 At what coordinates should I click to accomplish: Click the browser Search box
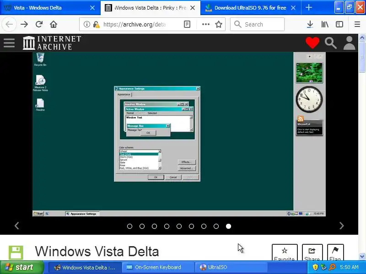[x=257, y=24]
